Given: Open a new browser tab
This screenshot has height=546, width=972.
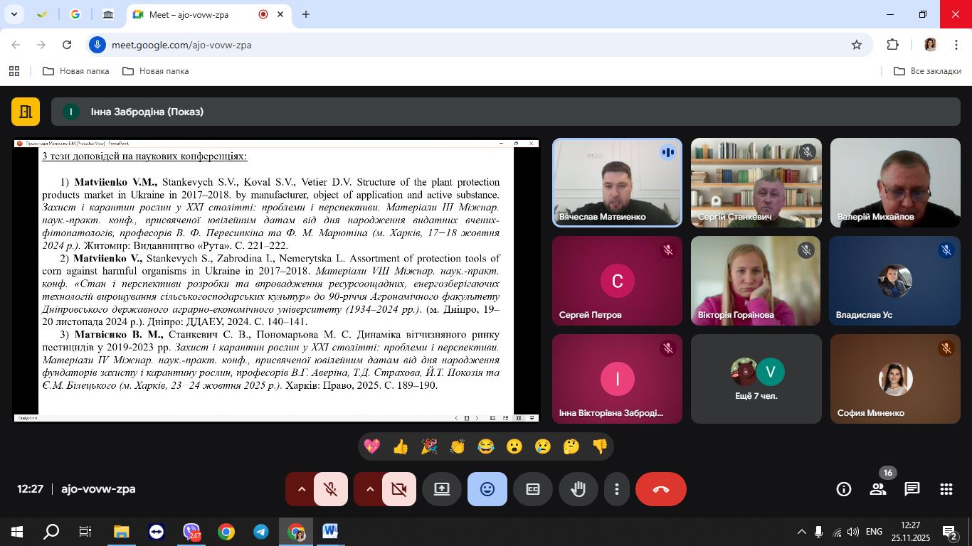Looking at the screenshot, I should coord(306,14).
